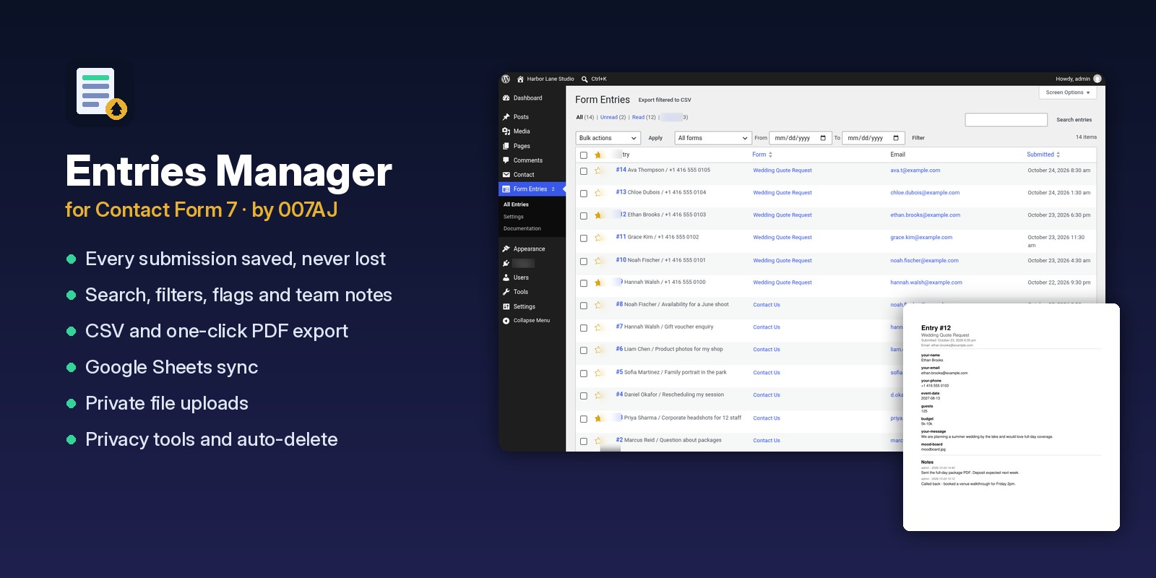Viewport: 1156px width, 578px height.
Task: Click the home icon beside Harbor Lane Studio
Action: (520, 79)
